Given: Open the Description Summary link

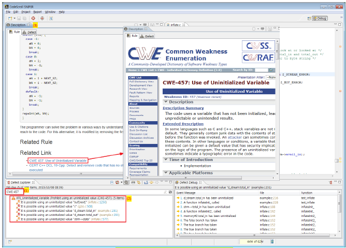Looking at the screenshot, I should click(183, 108).
